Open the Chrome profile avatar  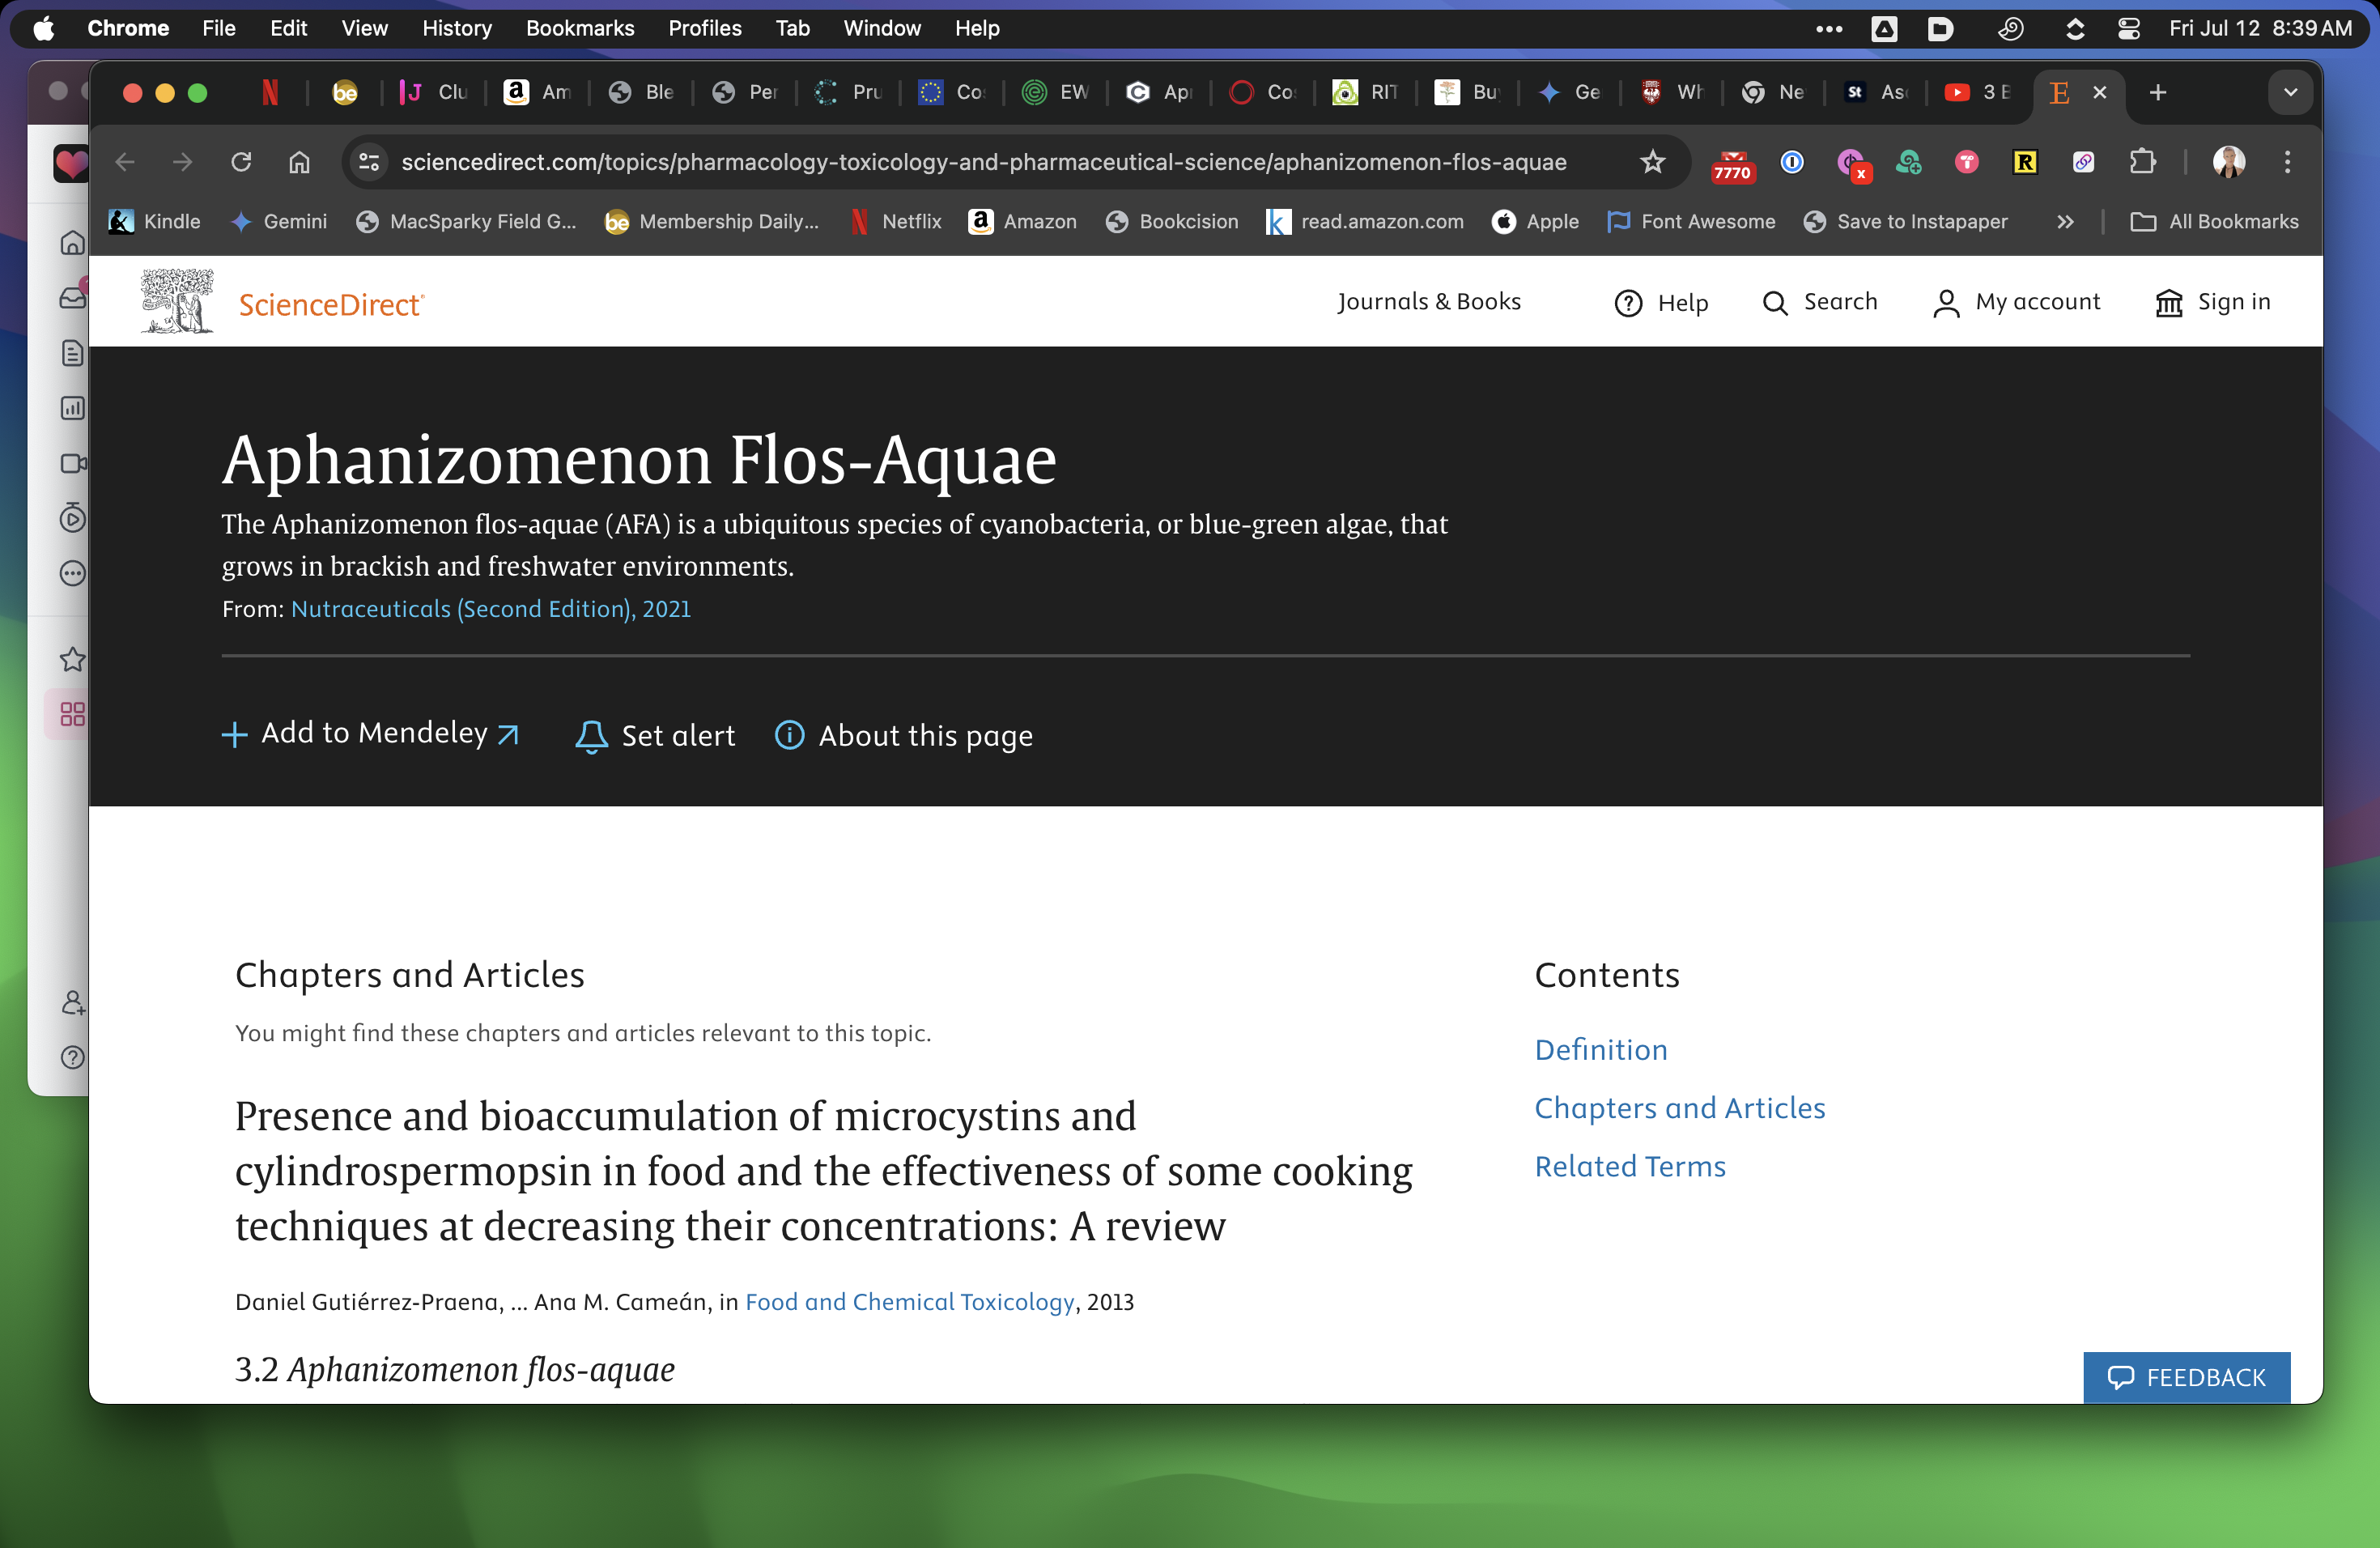pyautogui.click(x=2229, y=162)
